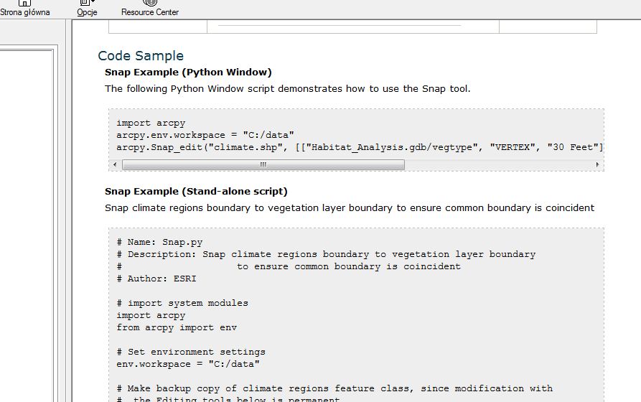Click the Snap Example (Stand-alone script) heading
Viewport: 641px width, 402px height.
pos(196,192)
